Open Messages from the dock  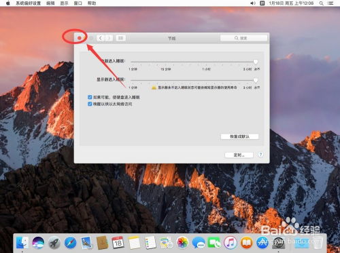[x=199, y=243]
